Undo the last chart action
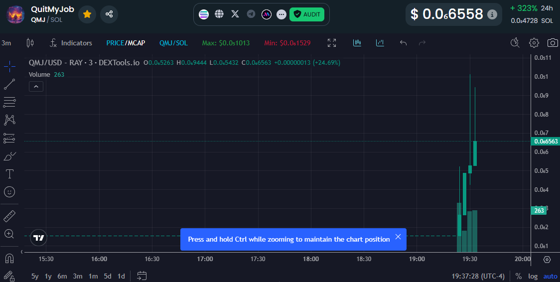The height and width of the screenshot is (282, 560). click(403, 43)
